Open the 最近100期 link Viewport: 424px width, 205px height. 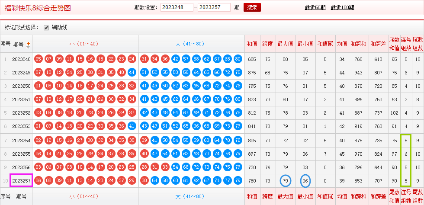[x=342, y=7]
